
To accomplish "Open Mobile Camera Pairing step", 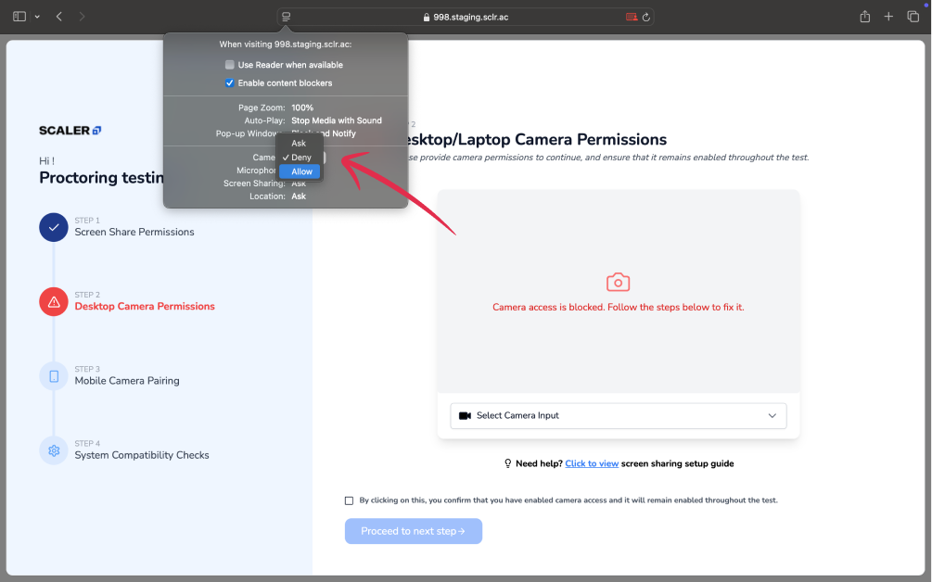I will 127,381.
